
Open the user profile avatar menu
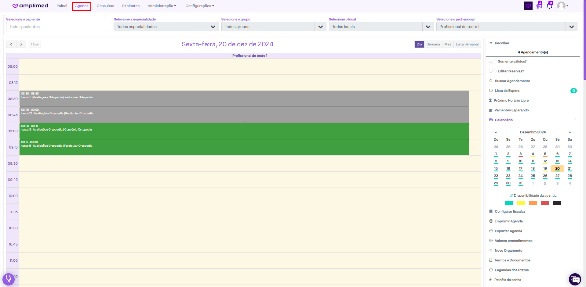pyautogui.click(x=562, y=6)
